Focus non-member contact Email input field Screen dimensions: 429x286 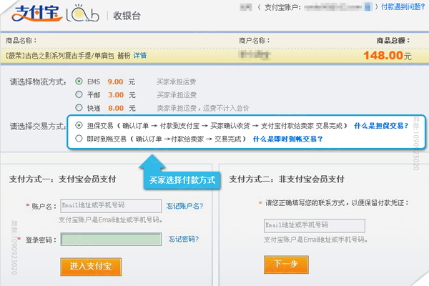click(315, 225)
